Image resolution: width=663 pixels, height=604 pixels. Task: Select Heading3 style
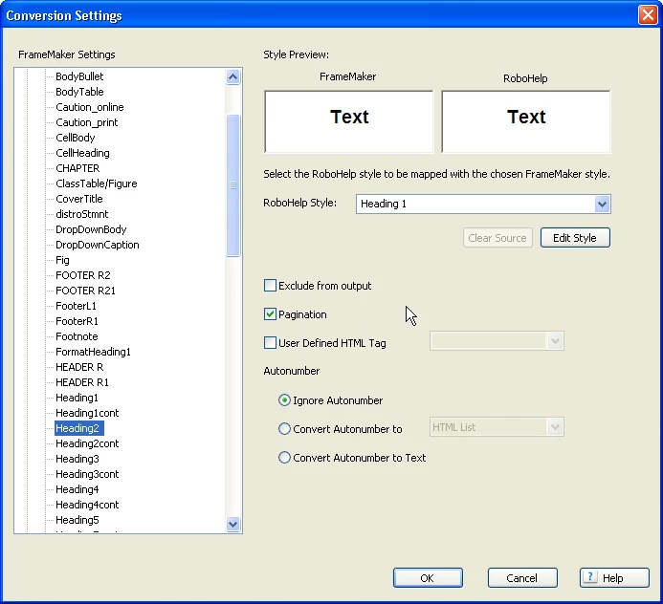(77, 459)
